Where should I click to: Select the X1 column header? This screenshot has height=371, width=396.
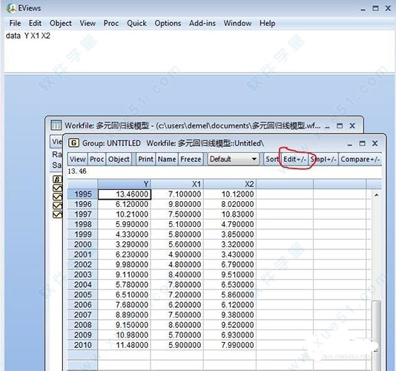pos(177,184)
